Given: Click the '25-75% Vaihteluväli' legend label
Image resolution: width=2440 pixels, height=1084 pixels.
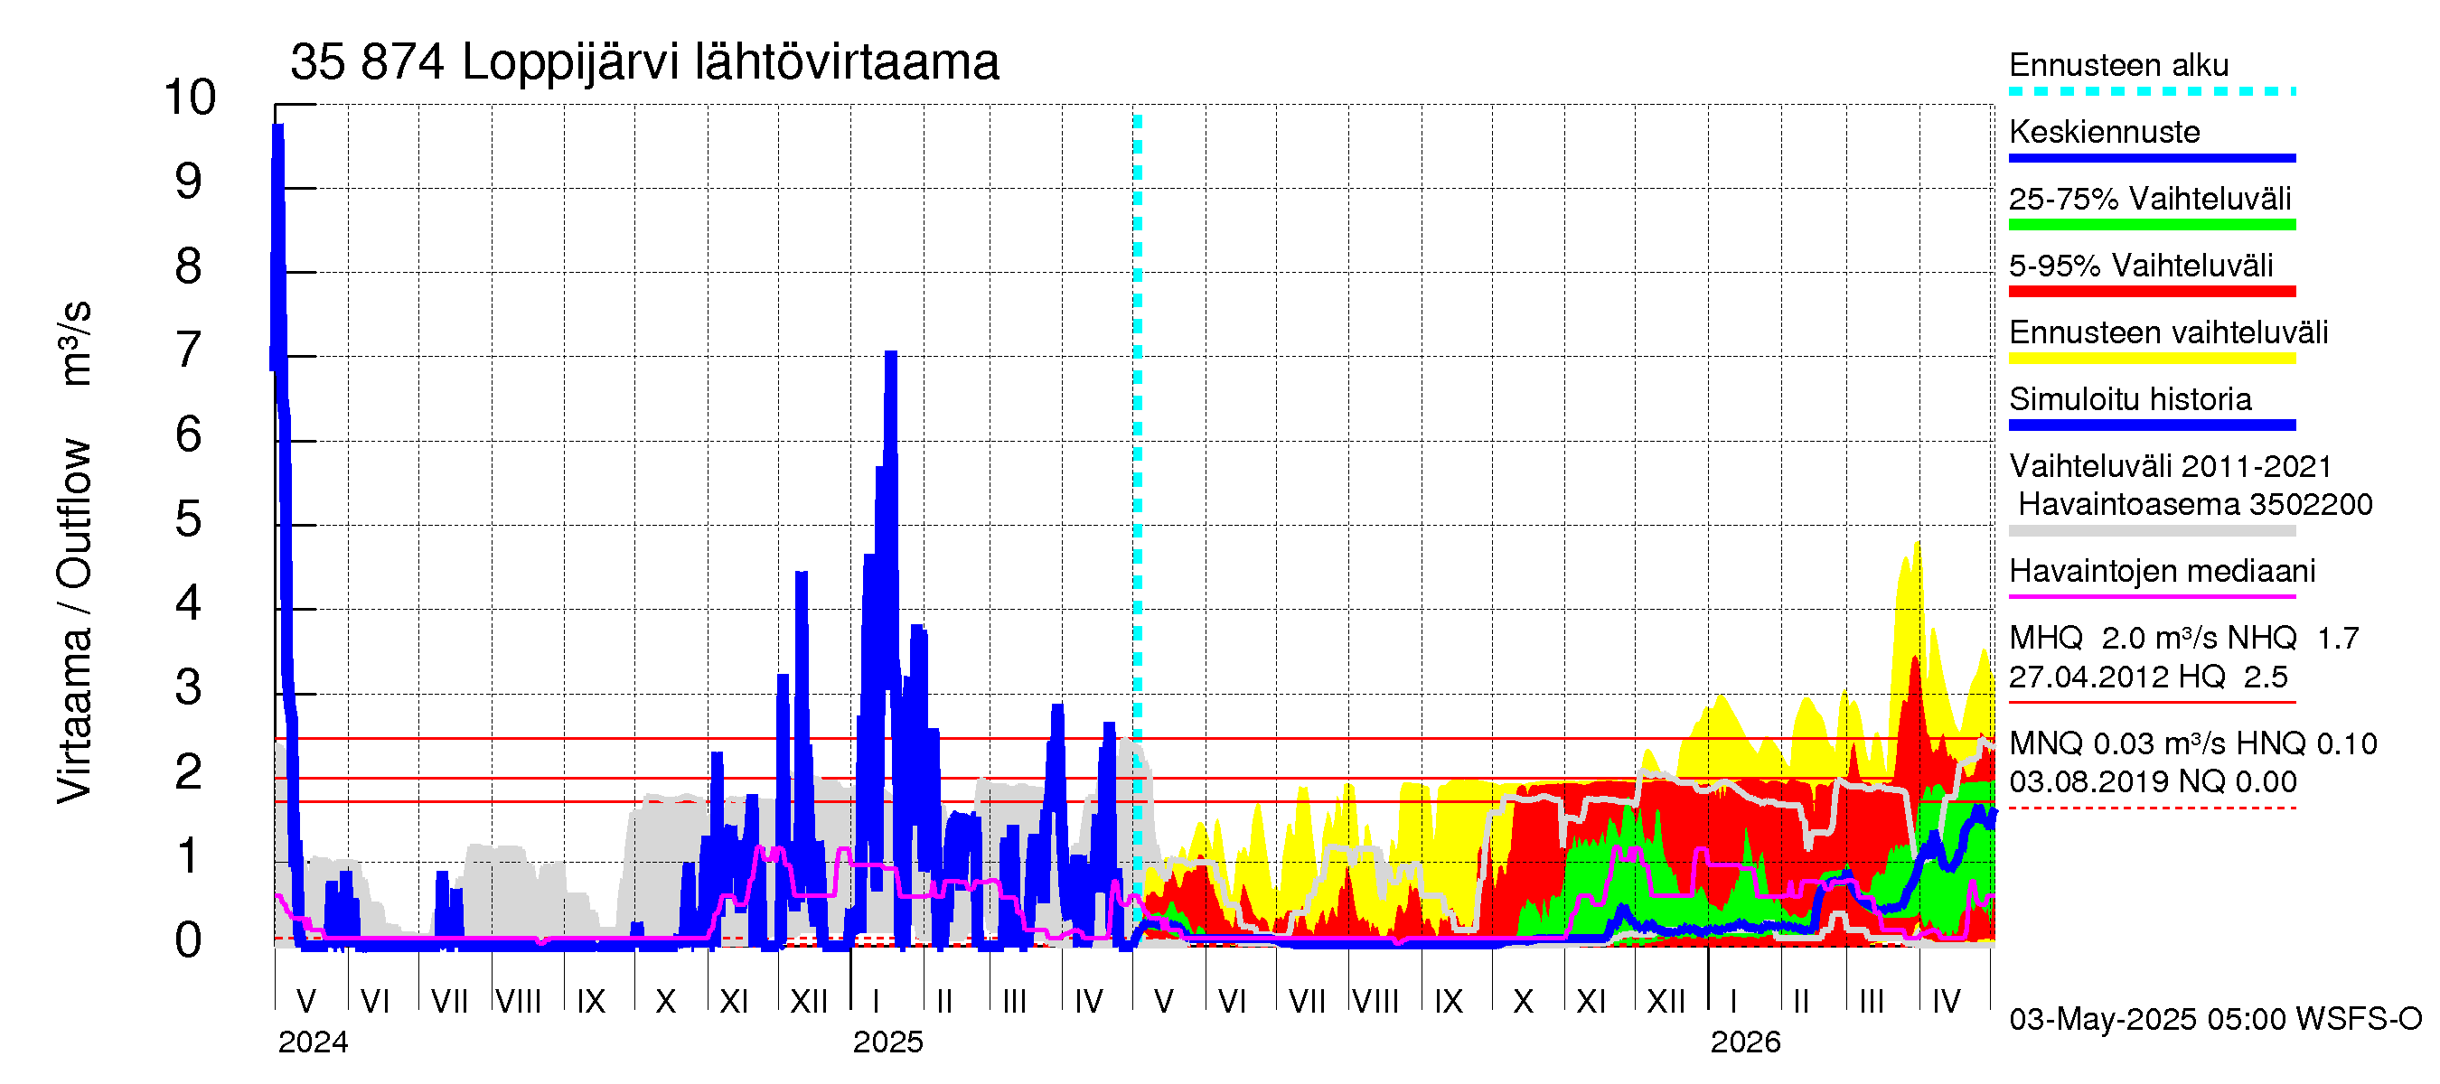Looking at the screenshot, I should click(x=2150, y=199).
